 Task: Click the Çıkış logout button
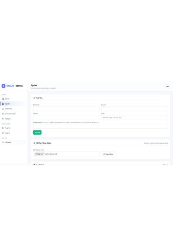167,86
